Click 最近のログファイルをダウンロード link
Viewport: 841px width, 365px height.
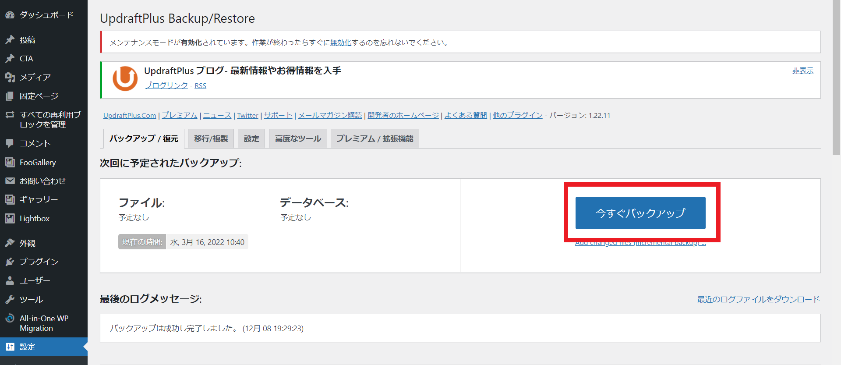pyautogui.click(x=759, y=299)
